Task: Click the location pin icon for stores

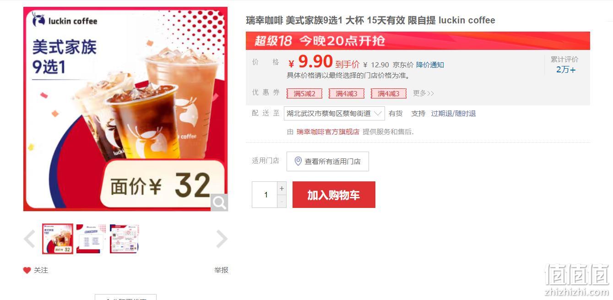Action: pyautogui.click(x=298, y=161)
